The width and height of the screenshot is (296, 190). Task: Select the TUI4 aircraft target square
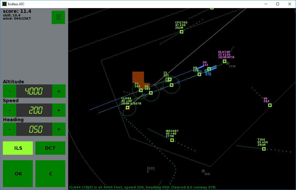coord(264,149)
